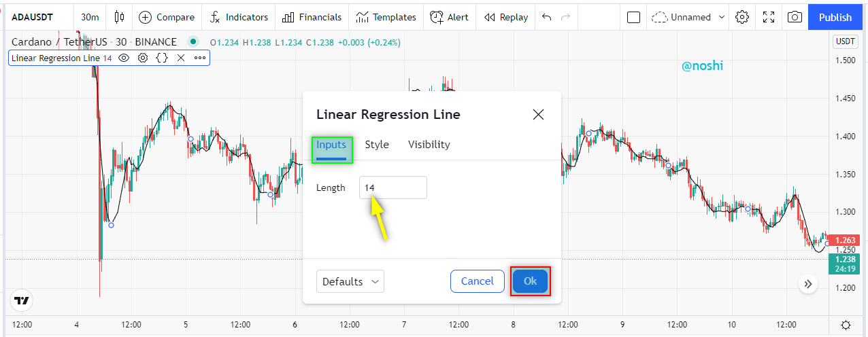This screenshot has width=868, height=337.
Task: Enter fullscreen mode
Action: click(768, 17)
